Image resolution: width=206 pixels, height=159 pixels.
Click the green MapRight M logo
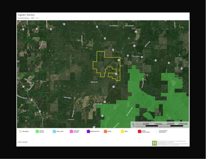pos(154,143)
